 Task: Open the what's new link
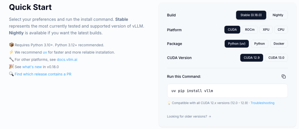pos(32,67)
